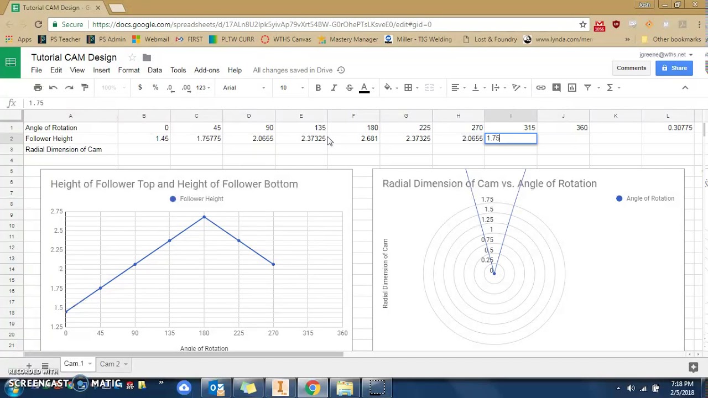Image resolution: width=708 pixels, height=398 pixels.
Task: Toggle bold formatting
Action: point(318,87)
